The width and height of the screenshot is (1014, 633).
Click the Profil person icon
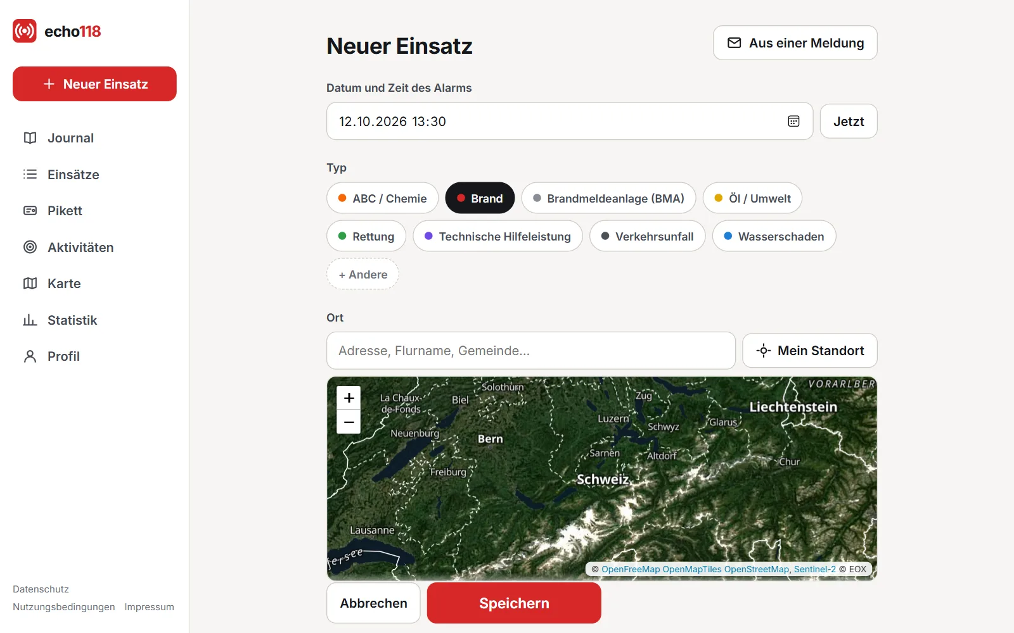(x=30, y=356)
